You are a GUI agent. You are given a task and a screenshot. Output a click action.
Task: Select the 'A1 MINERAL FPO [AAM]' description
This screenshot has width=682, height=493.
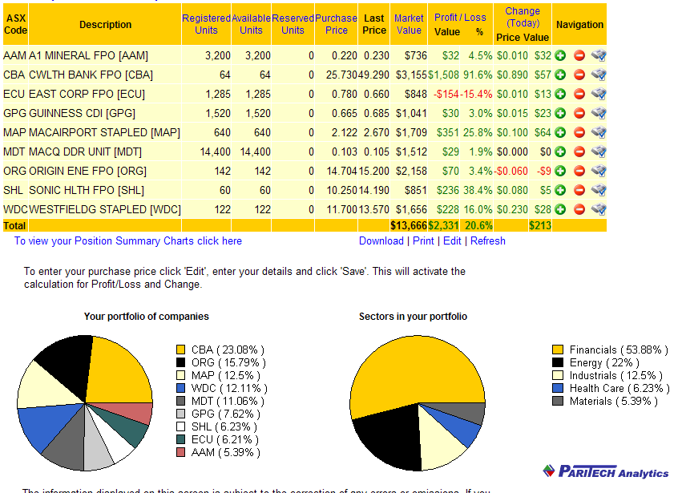(88, 55)
